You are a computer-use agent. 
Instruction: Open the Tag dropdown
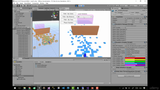(124, 12)
